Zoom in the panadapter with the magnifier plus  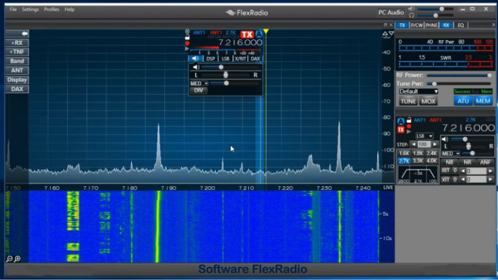17,259
